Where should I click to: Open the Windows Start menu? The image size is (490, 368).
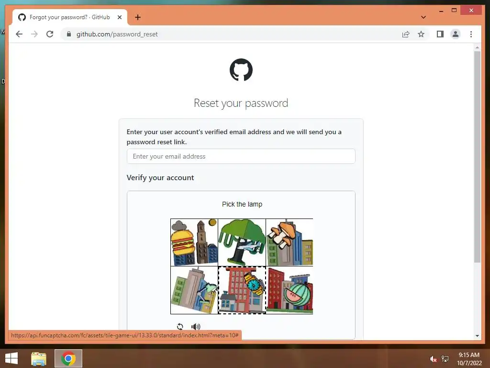[11, 358]
